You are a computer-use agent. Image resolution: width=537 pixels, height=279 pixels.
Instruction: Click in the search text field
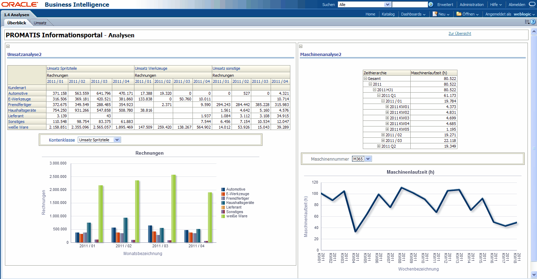click(x=410, y=5)
